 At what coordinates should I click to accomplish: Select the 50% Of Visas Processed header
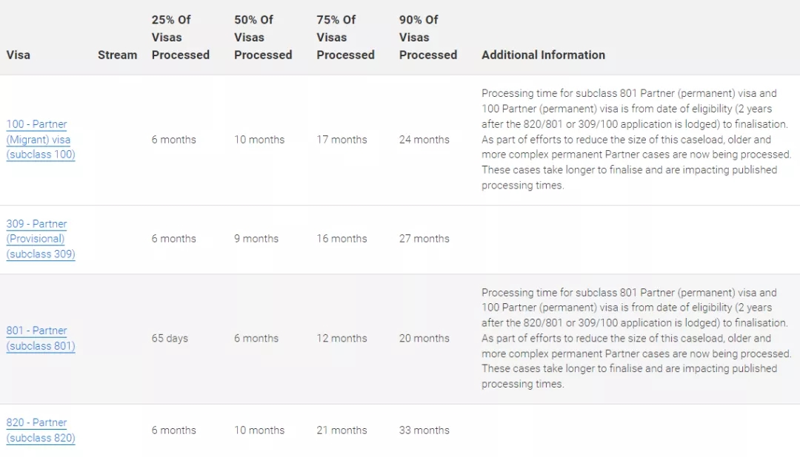[263, 37]
